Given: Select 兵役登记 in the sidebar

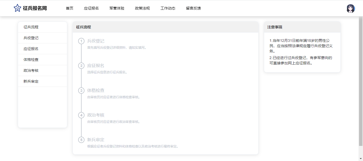Looking at the screenshot, I should click(x=43, y=38).
